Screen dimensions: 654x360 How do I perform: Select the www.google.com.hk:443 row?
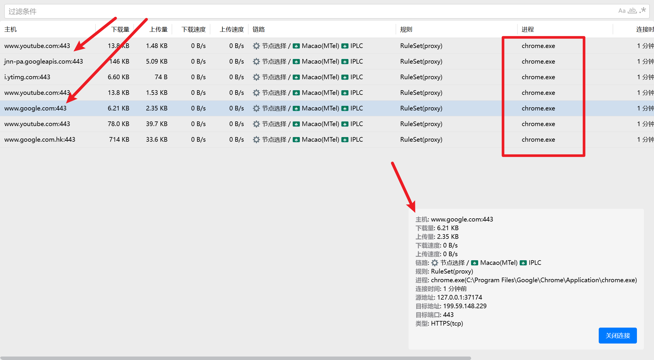tap(327, 139)
